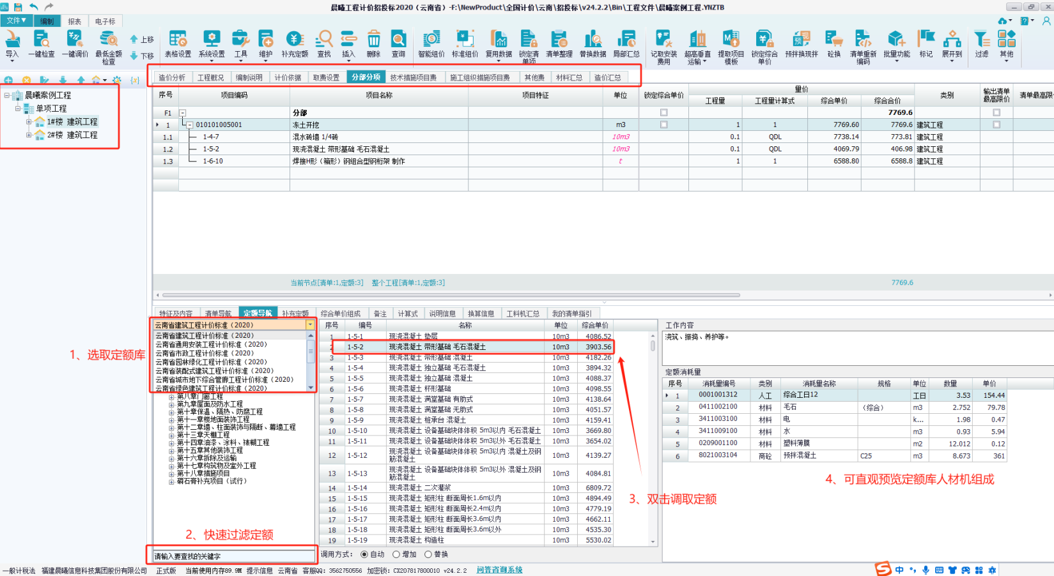This screenshot has height=576, width=1054.
Task: Switch to 报表 ribbon tab
Action: (x=75, y=21)
